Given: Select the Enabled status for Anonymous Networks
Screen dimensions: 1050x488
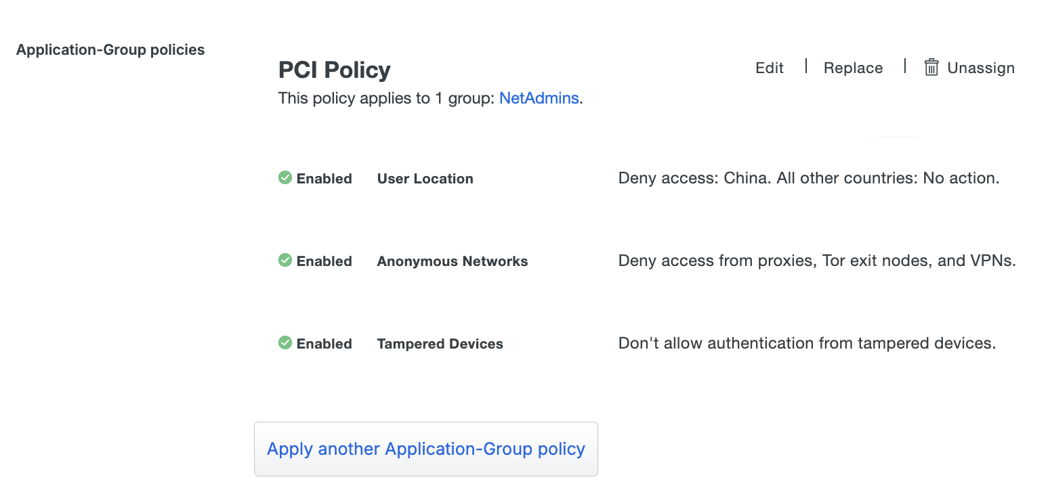Looking at the screenshot, I should pos(324,261).
